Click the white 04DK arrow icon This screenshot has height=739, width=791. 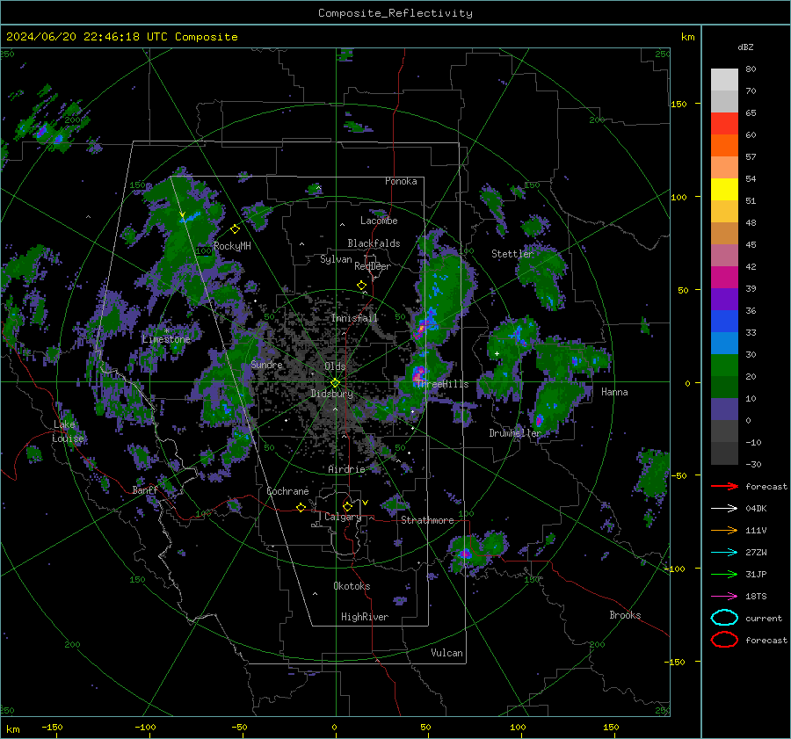[724, 509]
